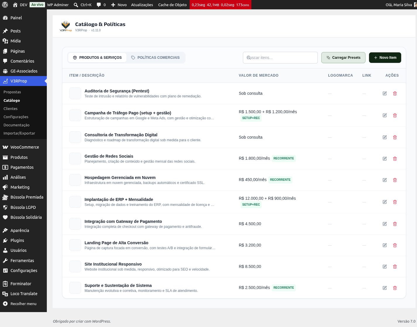Open Documentação submenu page
Viewport: 417px width, 327px height.
tap(16, 125)
